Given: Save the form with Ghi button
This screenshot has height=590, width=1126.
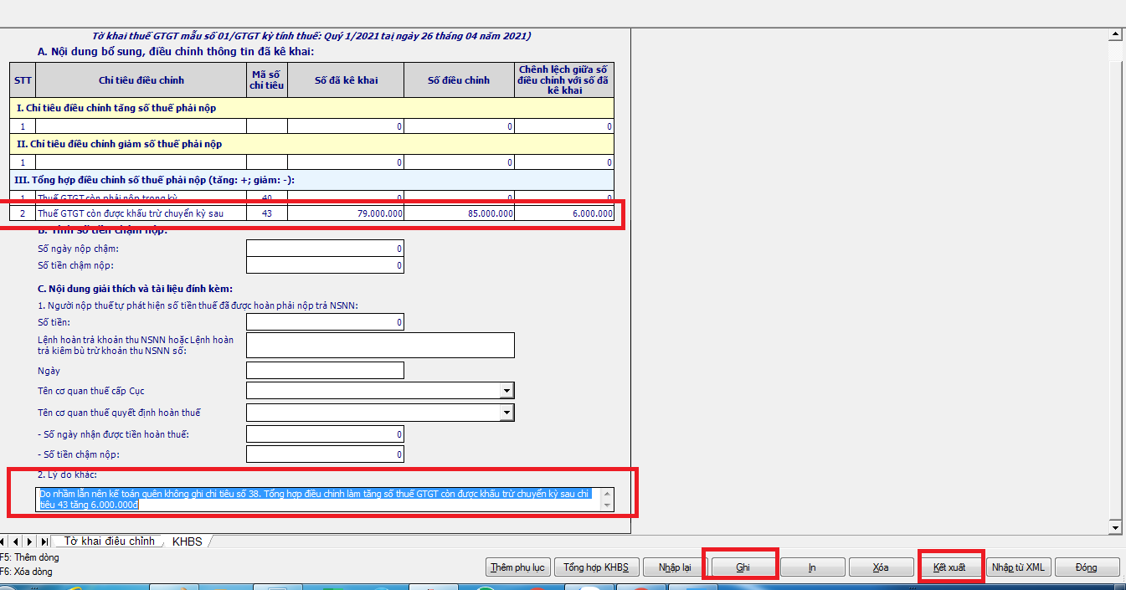Looking at the screenshot, I should (x=743, y=567).
